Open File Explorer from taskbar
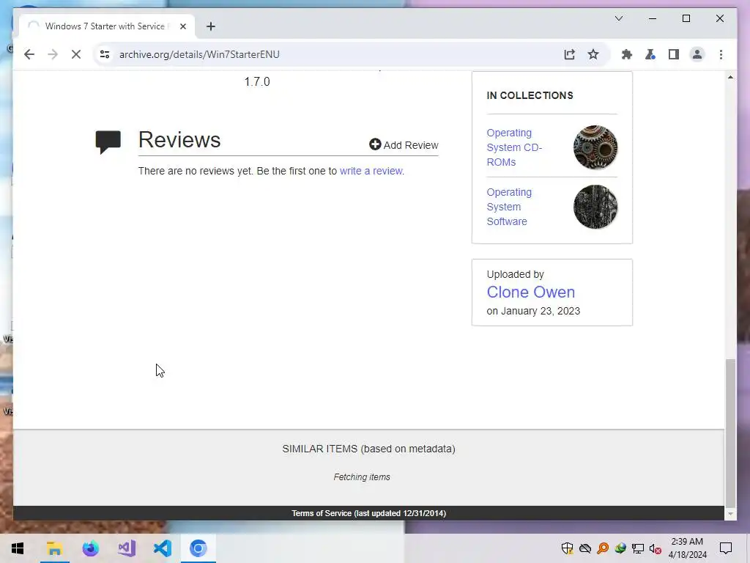Viewport: 750px width, 563px height. [x=54, y=548]
